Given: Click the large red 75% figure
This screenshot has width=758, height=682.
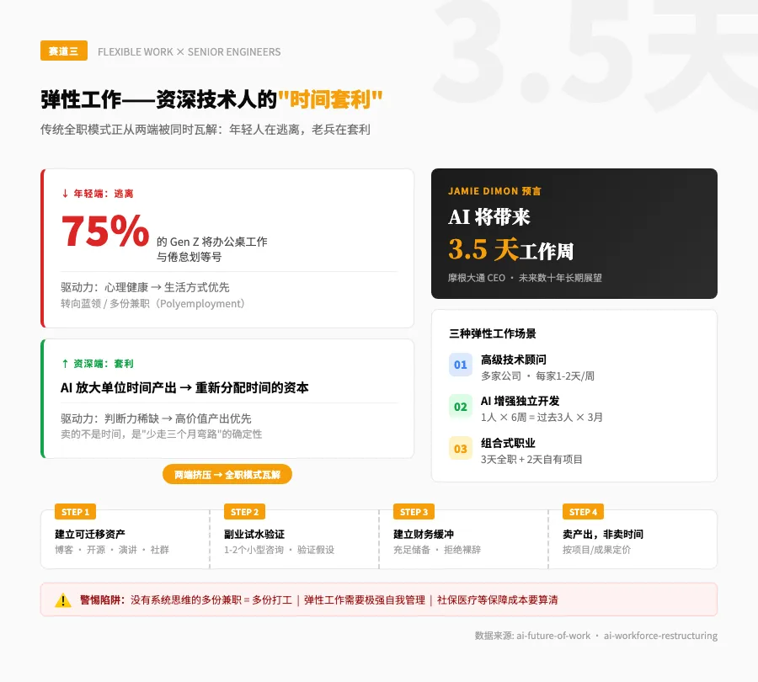Looking at the screenshot, I should coord(105,231).
